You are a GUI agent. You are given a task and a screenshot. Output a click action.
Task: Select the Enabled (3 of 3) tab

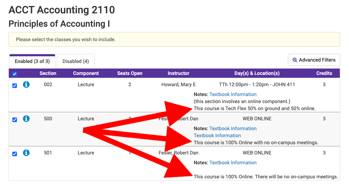pyautogui.click(x=32, y=61)
